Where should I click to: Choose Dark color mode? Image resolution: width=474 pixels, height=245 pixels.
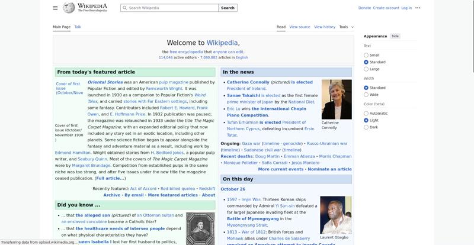366,127
